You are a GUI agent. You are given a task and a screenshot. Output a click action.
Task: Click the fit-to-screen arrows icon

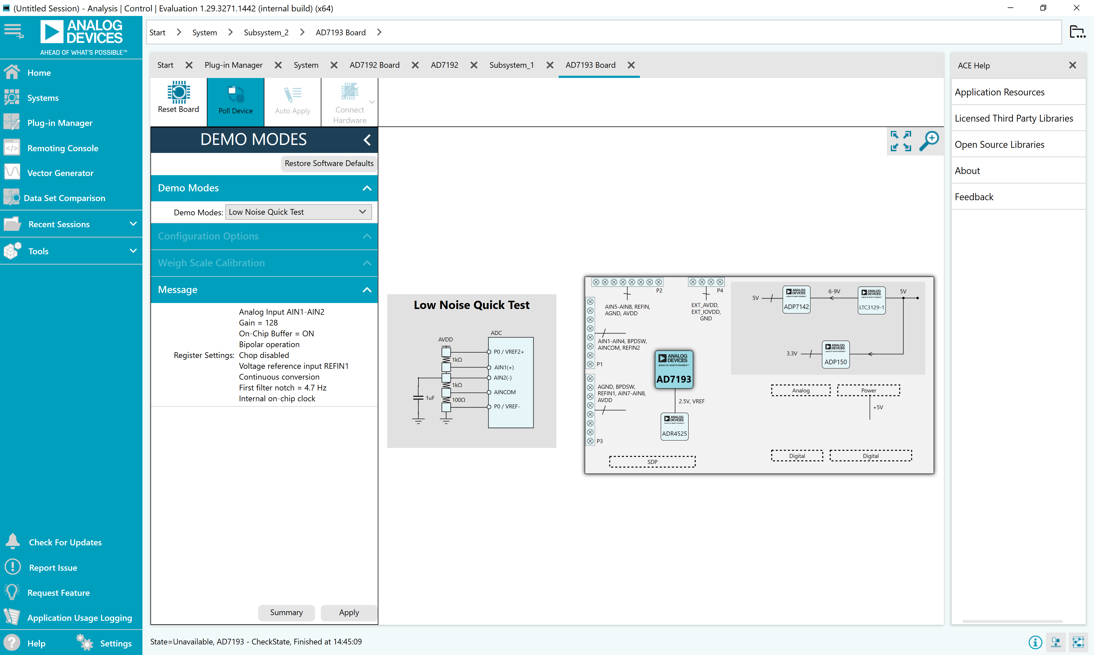[901, 141]
